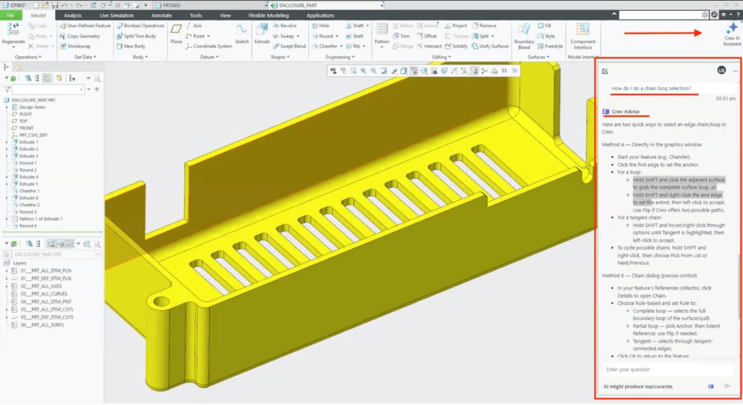The image size is (743, 405).
Task: Switch to the Analysis tab
Action: 73,15
